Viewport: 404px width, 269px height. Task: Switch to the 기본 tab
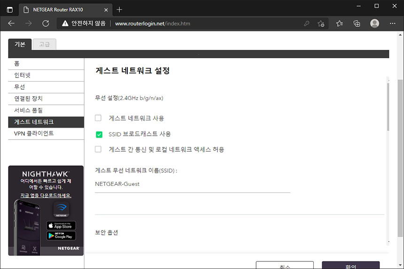click(x=20, y=44)
